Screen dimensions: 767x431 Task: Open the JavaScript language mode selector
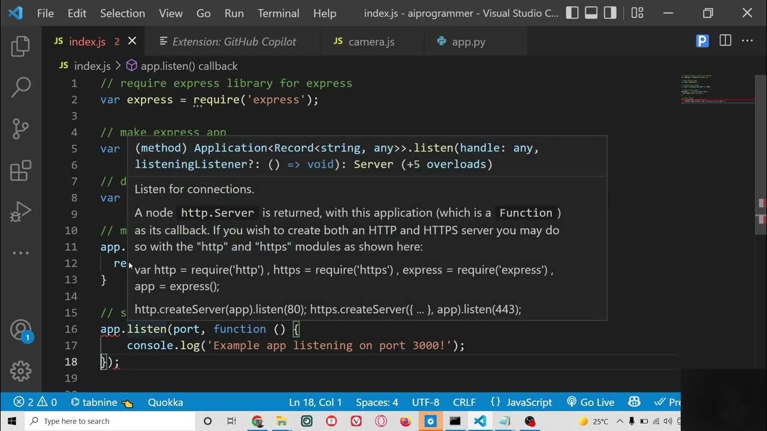[x=521, y=402]
